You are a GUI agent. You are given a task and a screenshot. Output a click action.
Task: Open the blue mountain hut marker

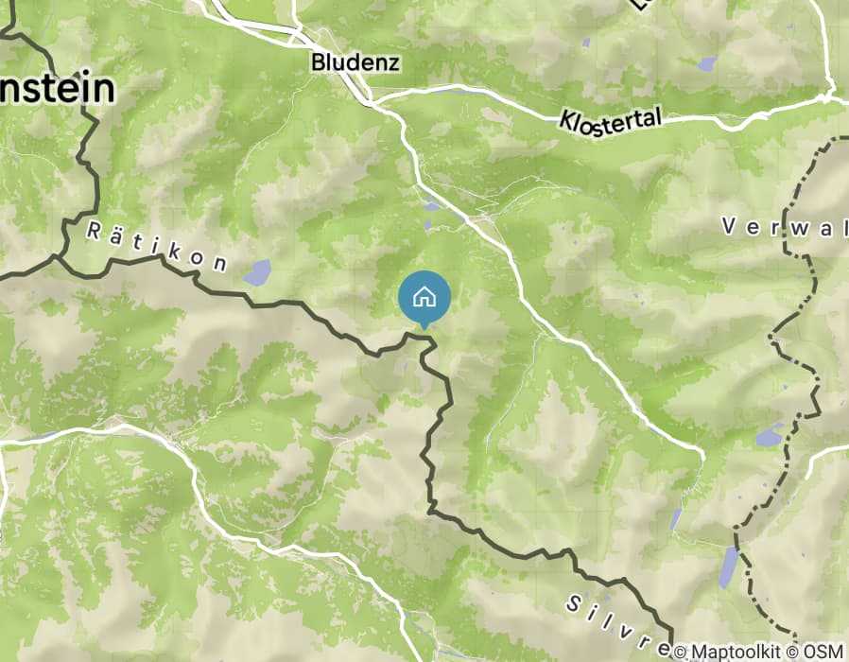(x=424, y=299)
